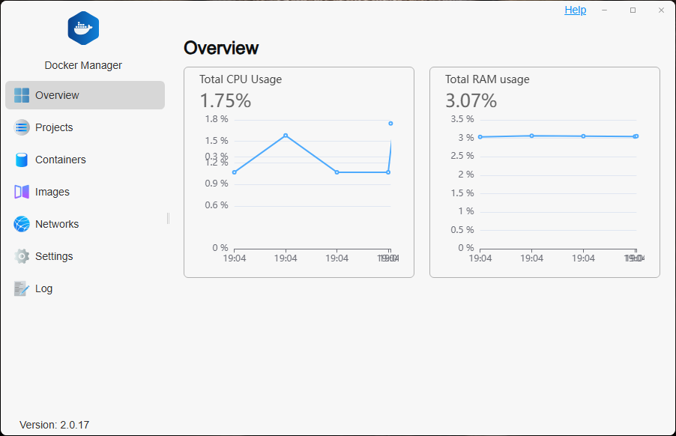Click the latest CPU usage data point
The image size is (676, 436).
(x=390, y=122)
